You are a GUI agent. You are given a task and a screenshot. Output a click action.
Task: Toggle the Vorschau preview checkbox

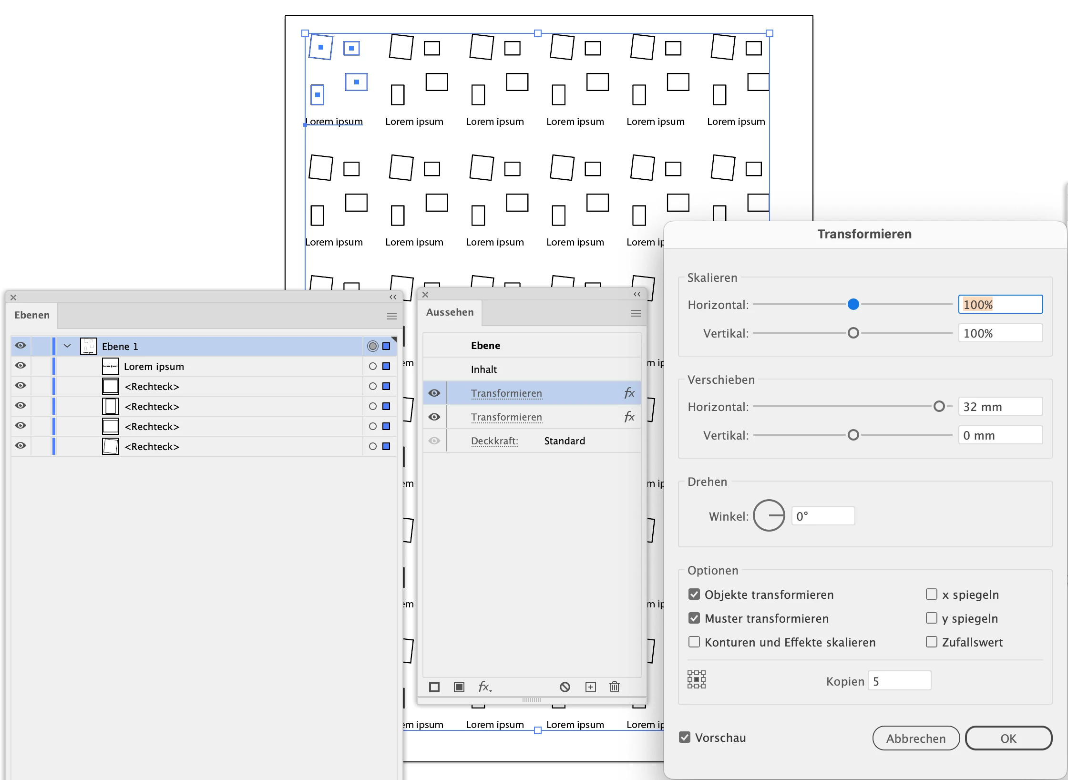coord(685,737)
